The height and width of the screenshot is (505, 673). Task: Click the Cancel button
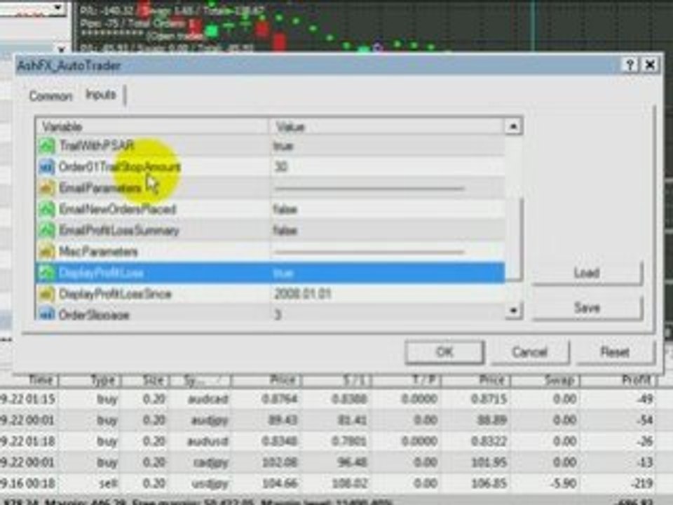[x=530, y=352]
